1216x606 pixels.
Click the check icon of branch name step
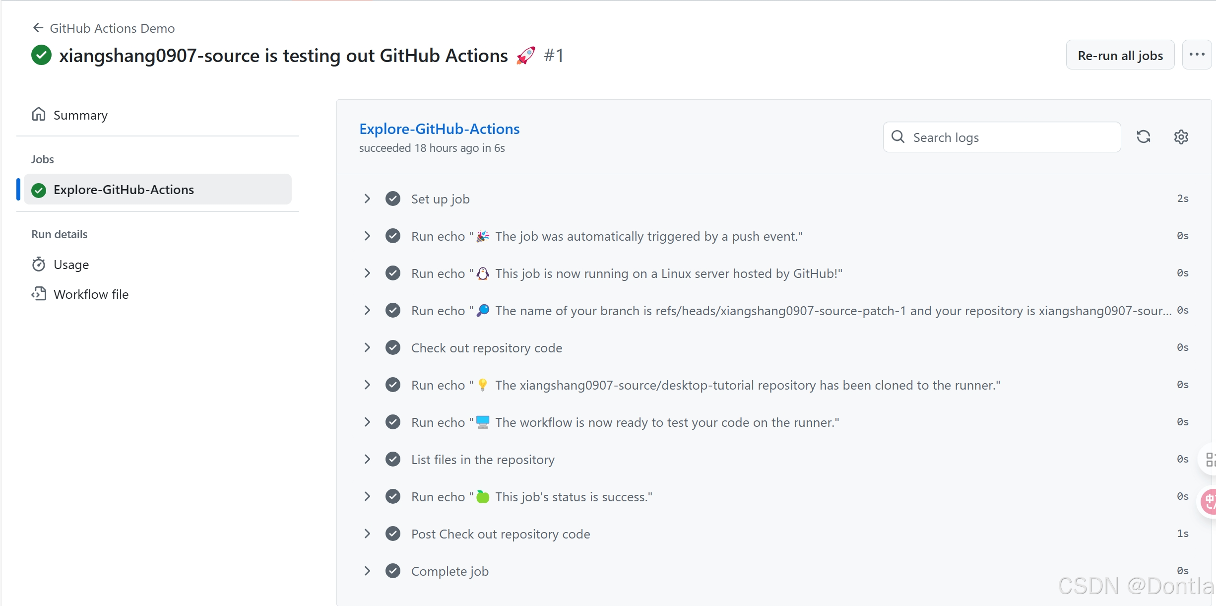pyautogui.click(x=393, y=310)
